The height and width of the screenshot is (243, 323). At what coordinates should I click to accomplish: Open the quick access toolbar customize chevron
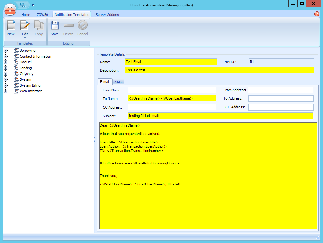[32, 5]
